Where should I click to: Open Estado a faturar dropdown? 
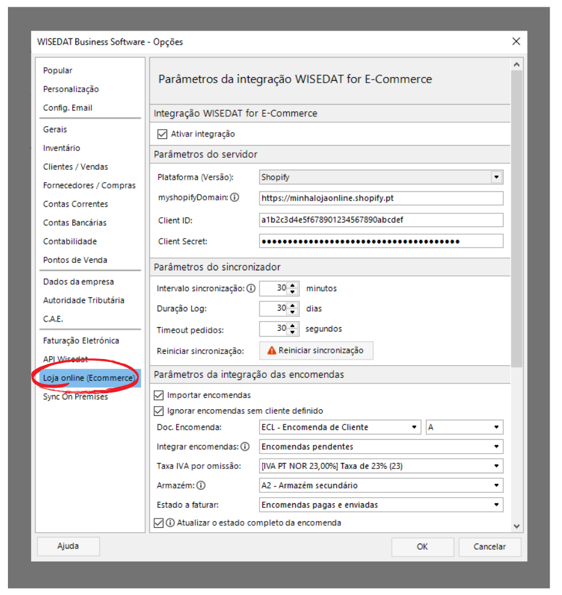coord(496,505)
